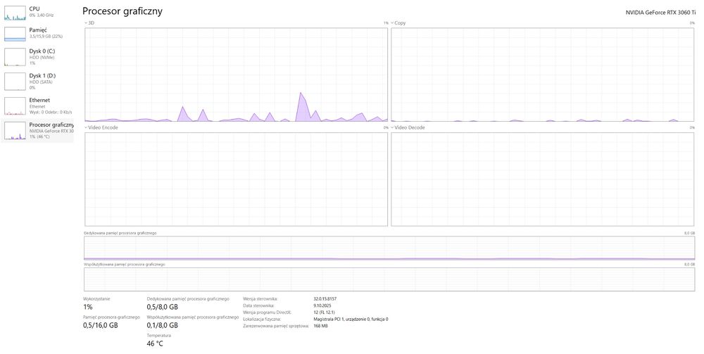This screenshot has width=704, height=354.
Task: Open the Video Decode engine dropdown
Action: pyautogui.click(x=408, y=128)
